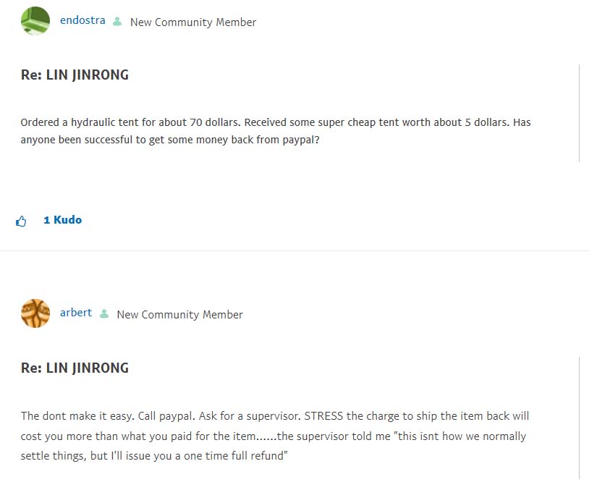Click arbert's New Community Member rank label

point(179,315)
